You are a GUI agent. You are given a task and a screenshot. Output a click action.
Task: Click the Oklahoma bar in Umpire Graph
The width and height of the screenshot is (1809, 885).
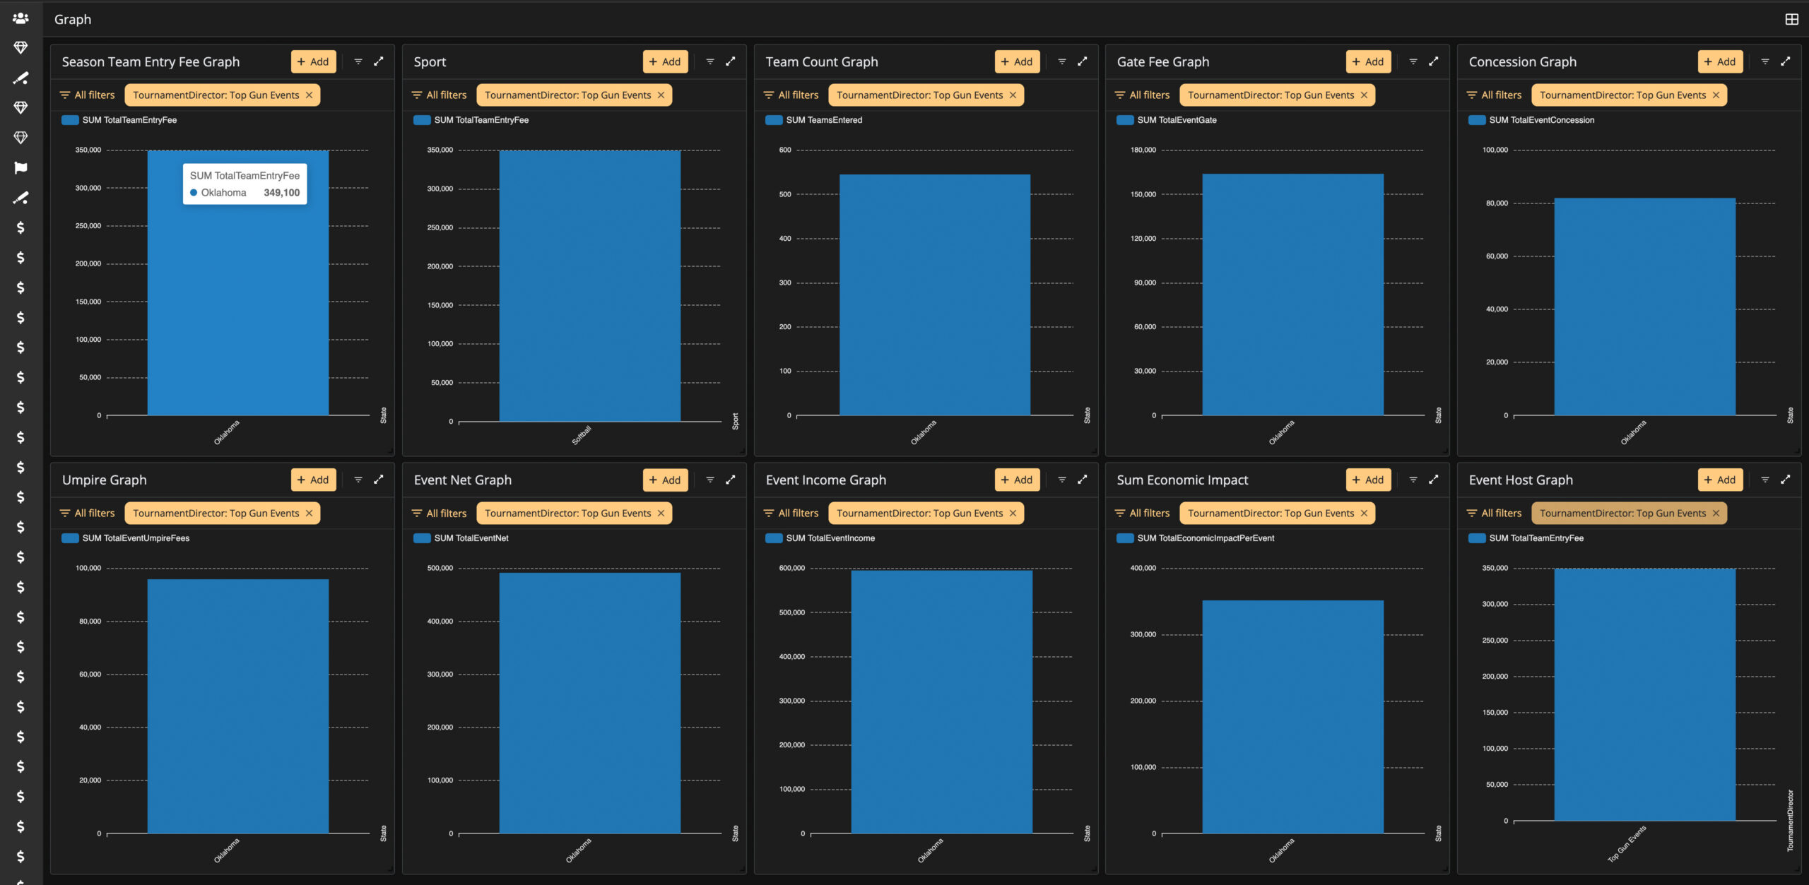pyautogui.click(x=238, y=706)
